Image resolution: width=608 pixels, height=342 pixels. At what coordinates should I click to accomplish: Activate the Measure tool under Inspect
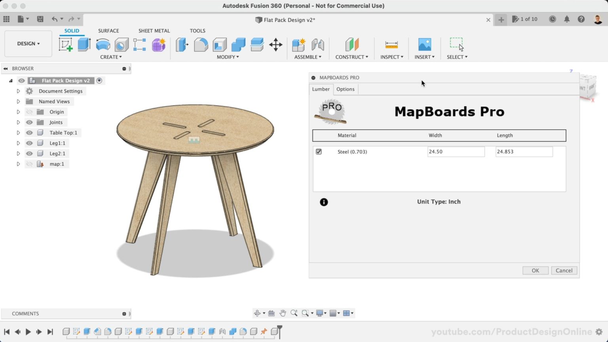(x=391, y=45)
